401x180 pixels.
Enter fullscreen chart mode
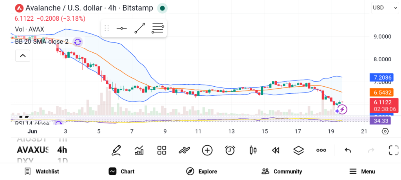tap(394, 150)
